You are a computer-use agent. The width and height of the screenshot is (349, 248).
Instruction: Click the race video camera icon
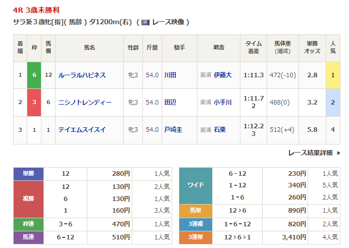tap(145, 22)
